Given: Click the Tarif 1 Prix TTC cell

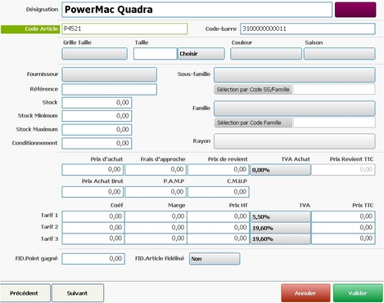Looking at the screenshot, I should coord(343,216).
